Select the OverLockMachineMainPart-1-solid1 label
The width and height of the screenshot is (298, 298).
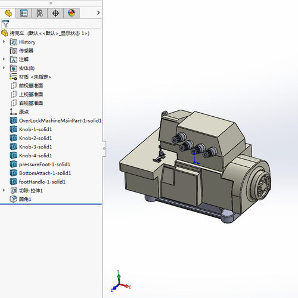[60, 120]
